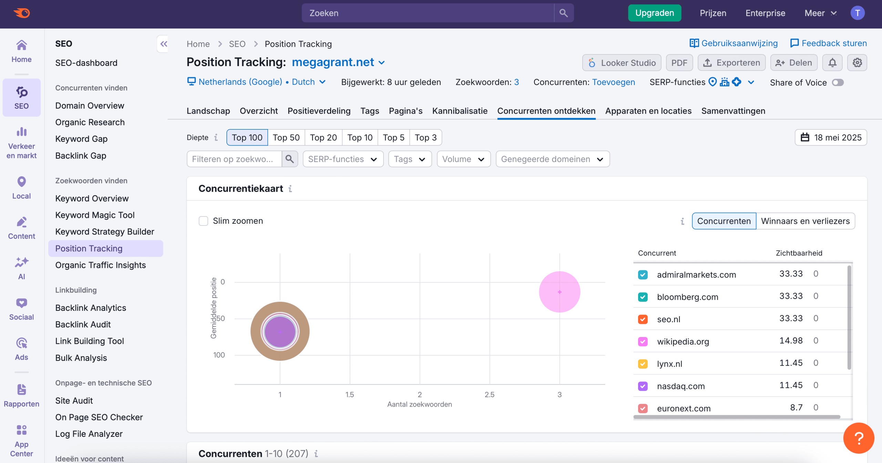Switch to Kannibalisatie tab
882x463 pixels.
tap(460, 111)
